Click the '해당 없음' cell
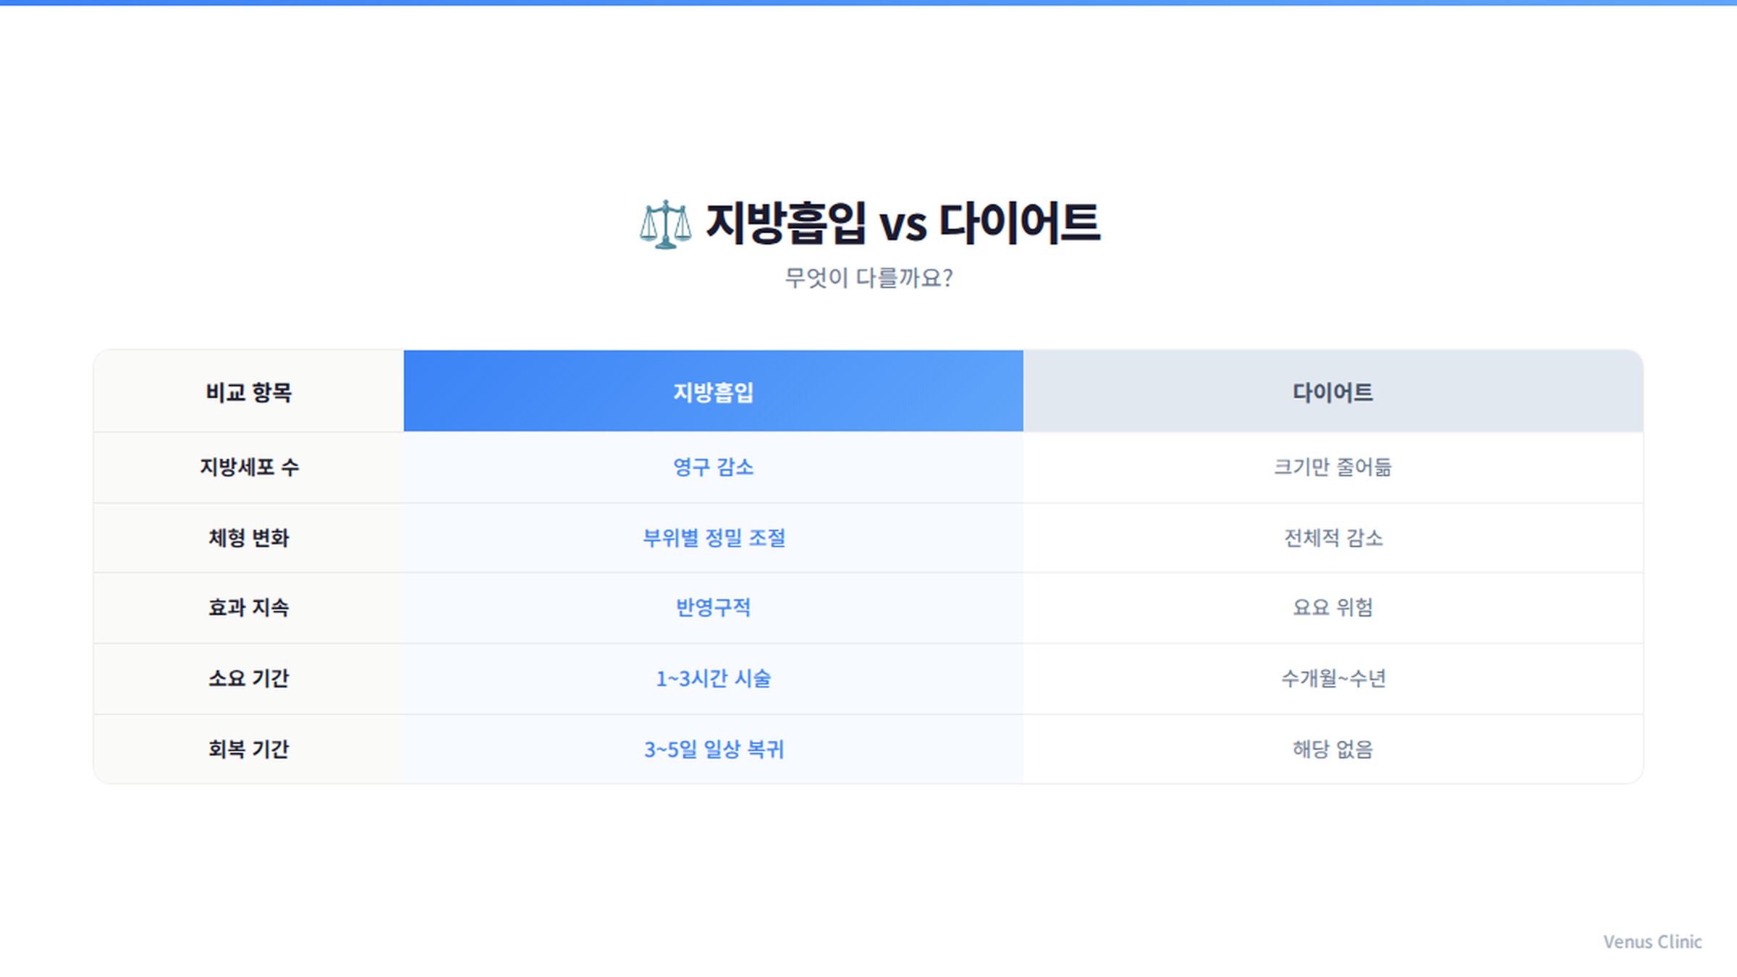The width and height of the screenshot is (1737, 977). 1333,749
